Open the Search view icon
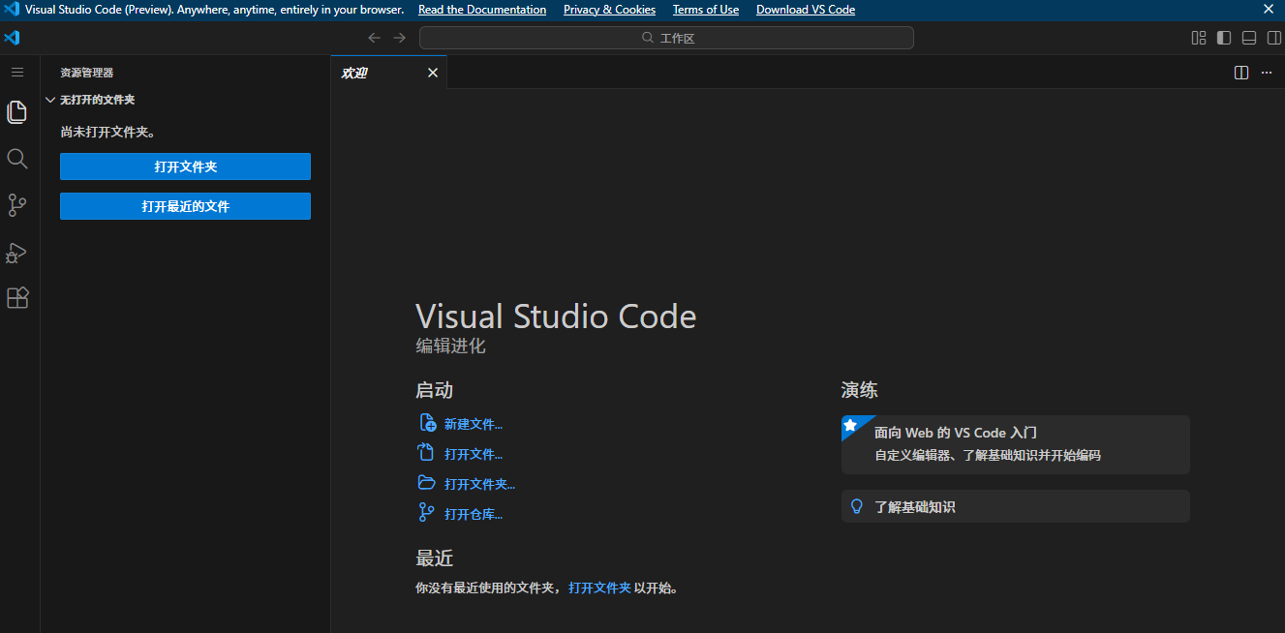 16,159
